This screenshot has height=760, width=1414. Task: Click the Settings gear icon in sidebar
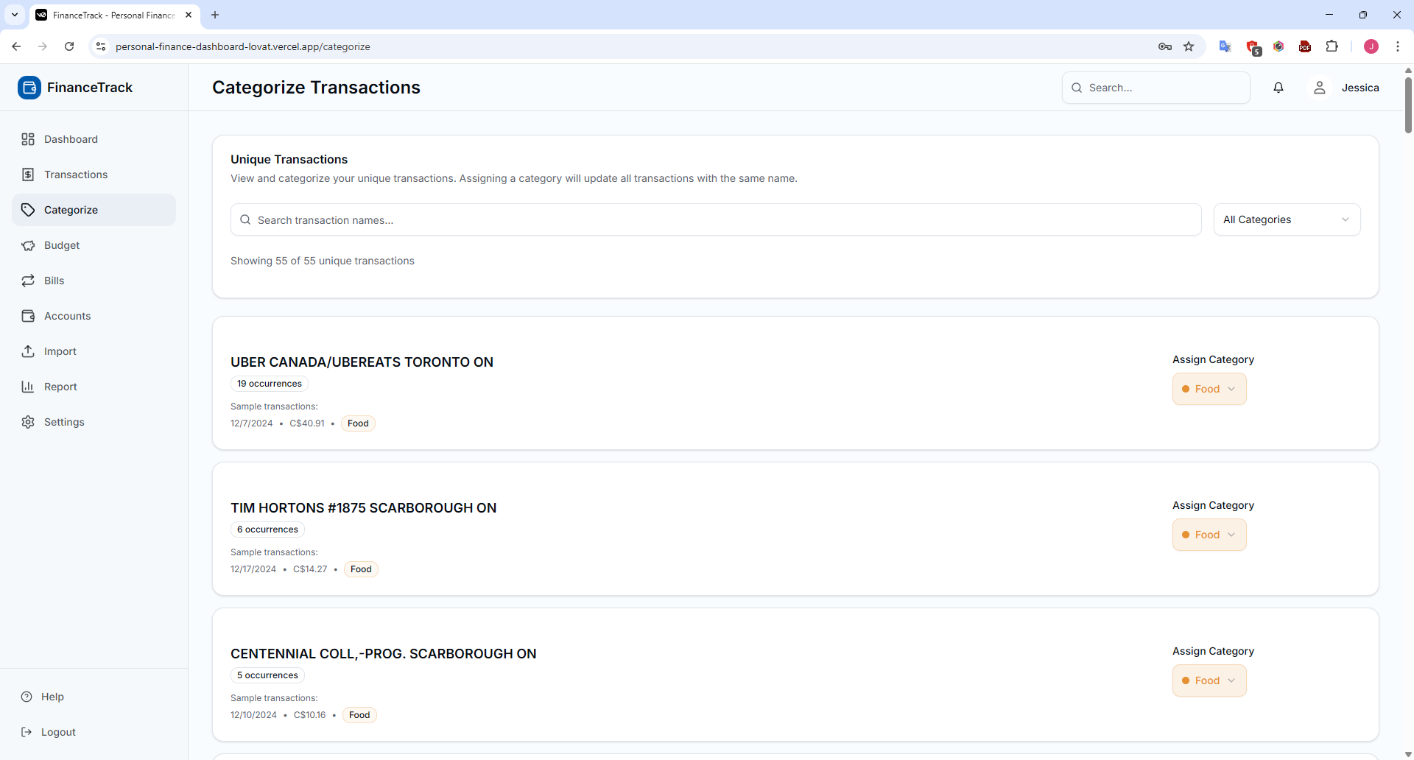[x=28, y=422]
